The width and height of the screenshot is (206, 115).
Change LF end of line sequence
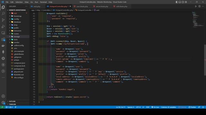click(x=143, y=107)
